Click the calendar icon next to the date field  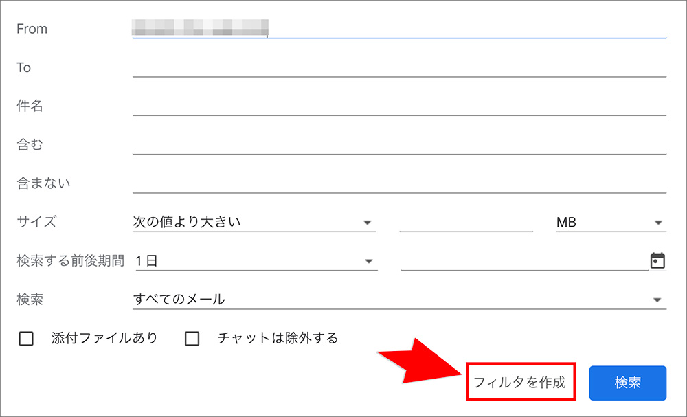[658, 260]
